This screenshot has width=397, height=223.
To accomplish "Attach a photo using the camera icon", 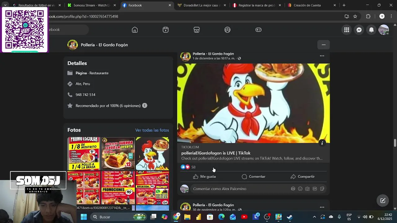I will [x=307, y=189].
